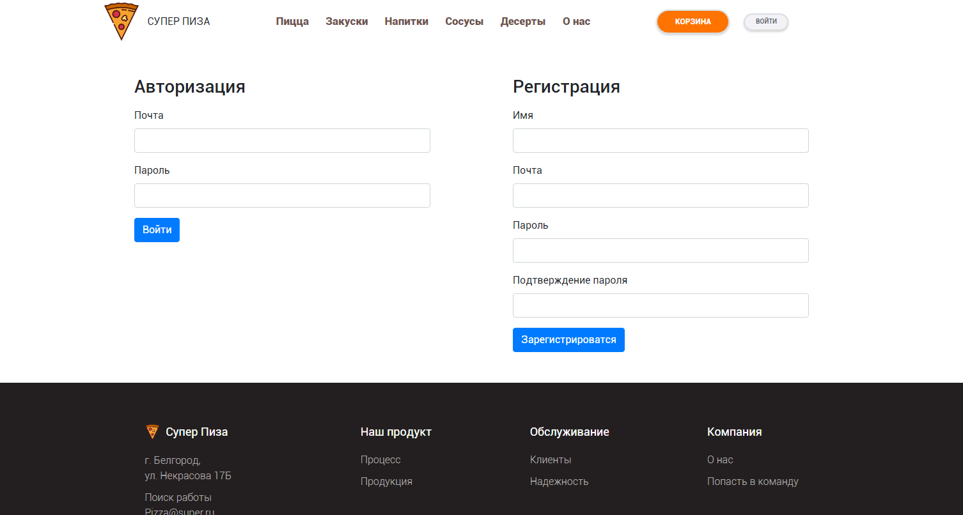Click the Имя field under Регистрация
Image resolution: width=963 pixels, height=515 pixels.
point(661,140)
